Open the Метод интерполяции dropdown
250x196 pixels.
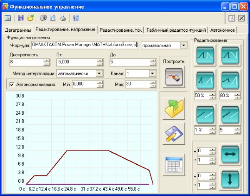(99, 73)
